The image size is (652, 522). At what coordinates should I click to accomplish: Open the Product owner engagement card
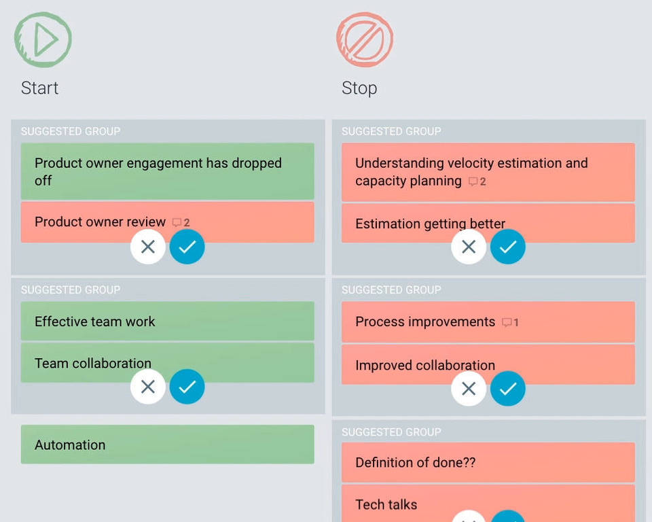[x=167, y=171]
